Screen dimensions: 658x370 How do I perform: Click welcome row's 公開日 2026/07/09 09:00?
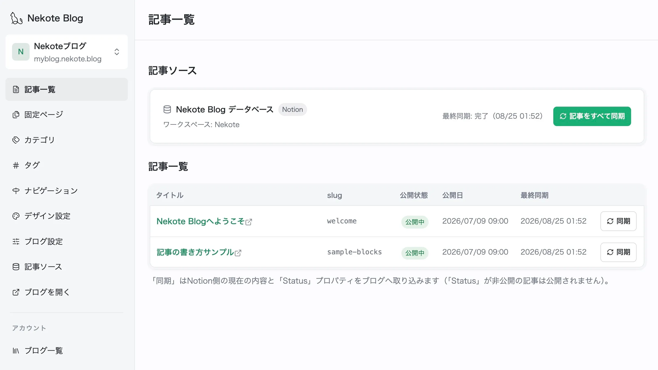(x=475, y=221)
